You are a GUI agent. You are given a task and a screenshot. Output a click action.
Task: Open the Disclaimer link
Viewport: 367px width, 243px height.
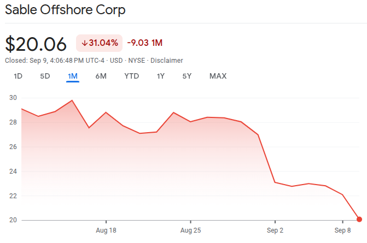click(x=168, y=60)
